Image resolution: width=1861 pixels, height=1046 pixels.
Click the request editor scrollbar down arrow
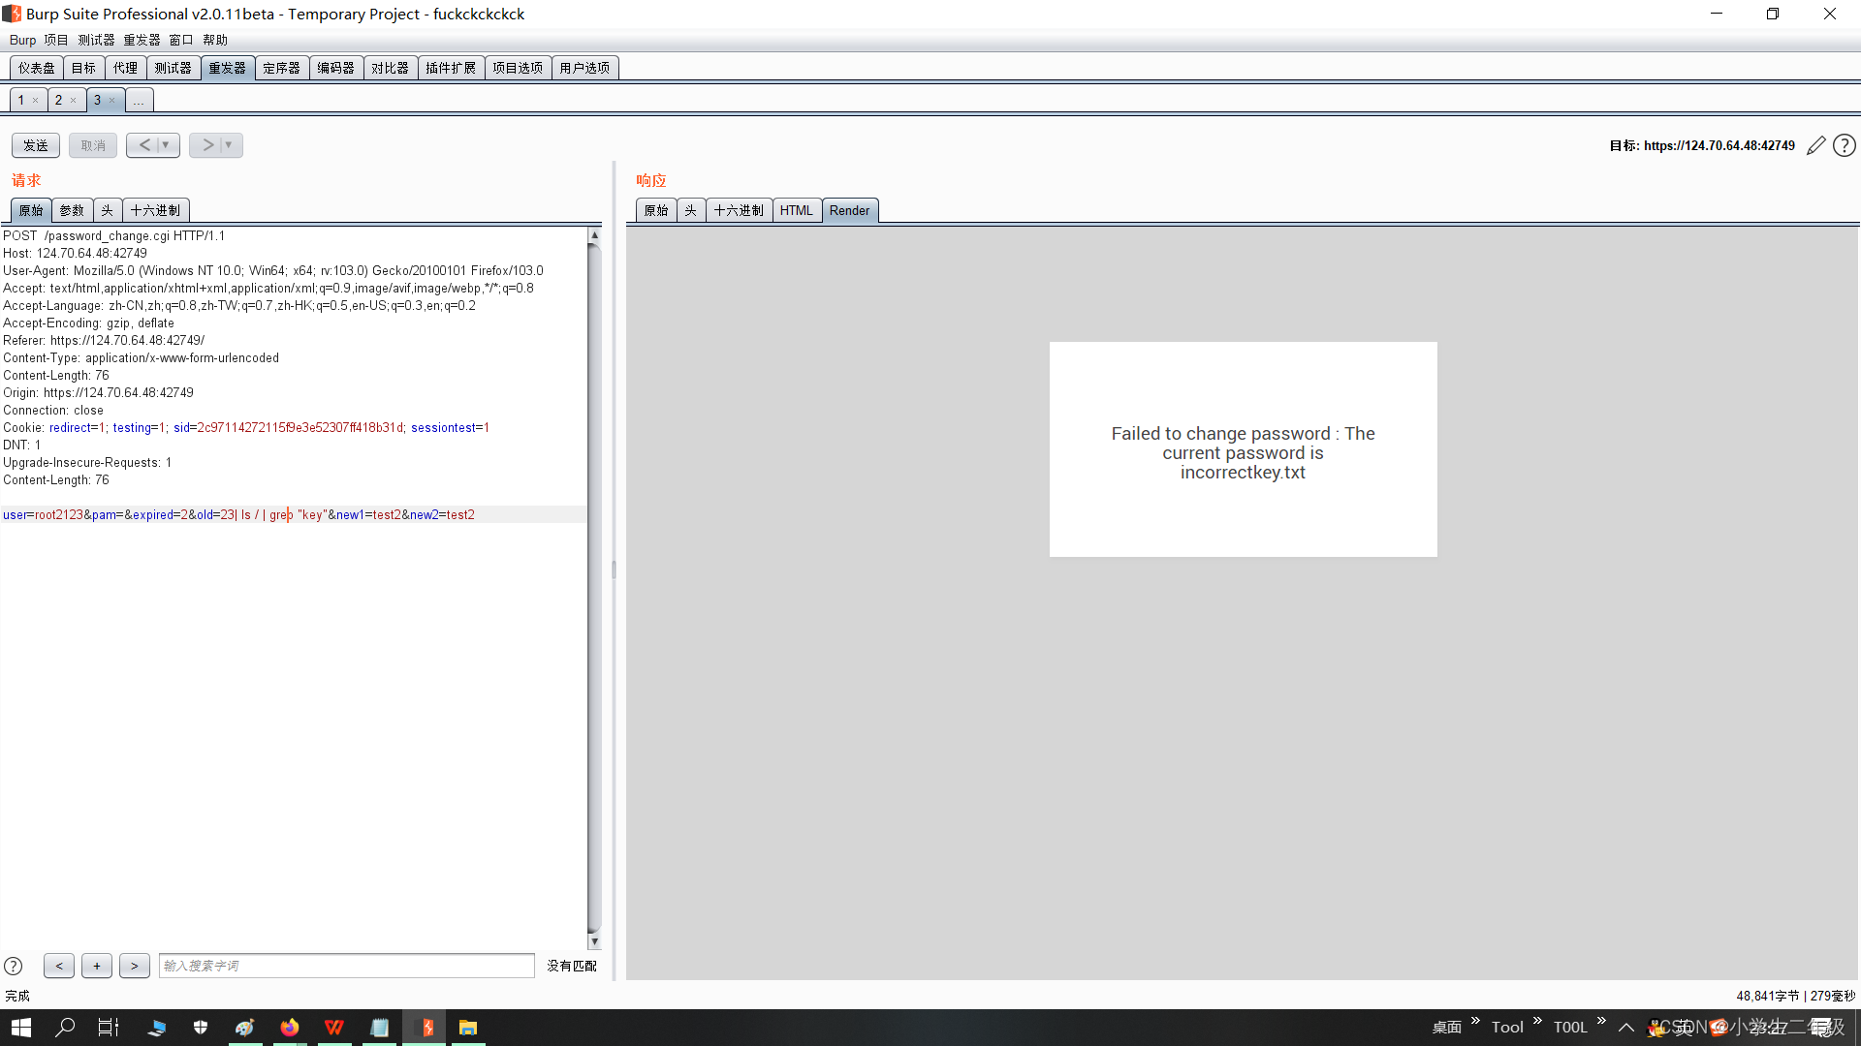594,941
